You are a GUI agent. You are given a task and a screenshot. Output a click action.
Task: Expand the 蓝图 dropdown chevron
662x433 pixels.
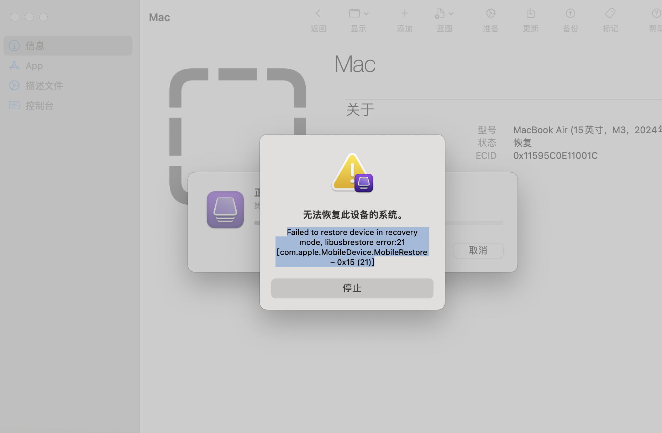[x=451, y=14]
